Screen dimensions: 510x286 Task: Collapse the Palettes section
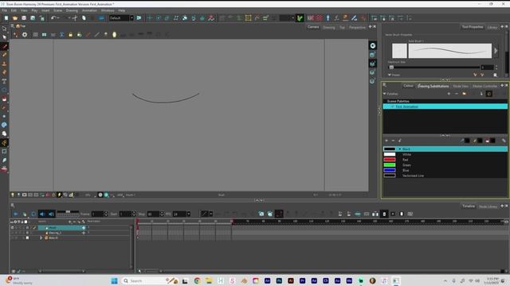(384, 94)
